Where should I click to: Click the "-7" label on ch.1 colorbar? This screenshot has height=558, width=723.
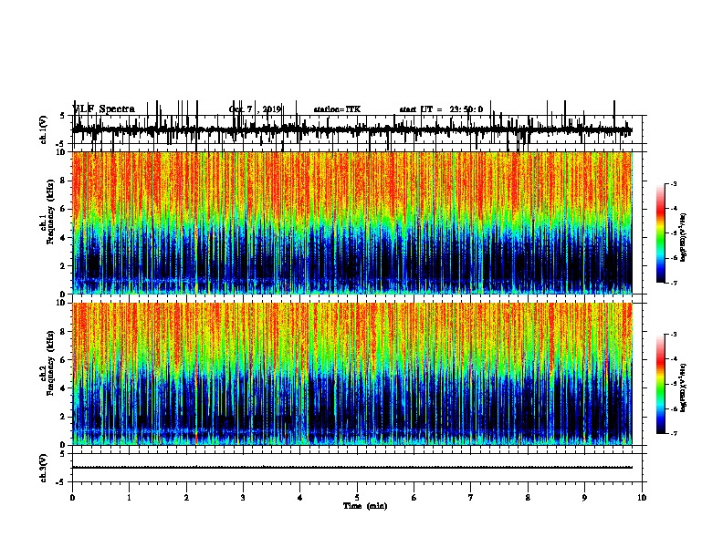(673, 283)
